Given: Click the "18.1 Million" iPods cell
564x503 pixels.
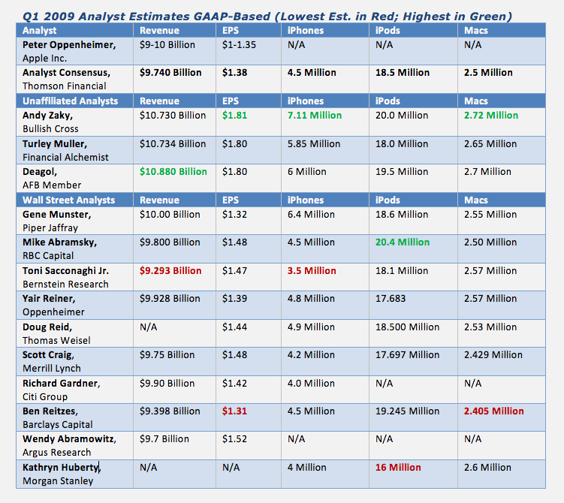Looking at the screenshot, I should [x=402, y=271].
